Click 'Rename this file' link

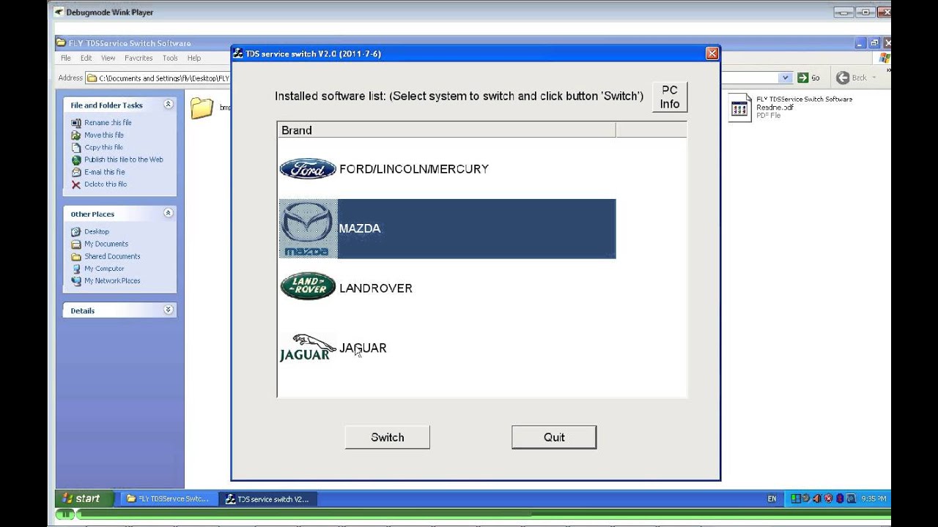(x=108, y=123)
